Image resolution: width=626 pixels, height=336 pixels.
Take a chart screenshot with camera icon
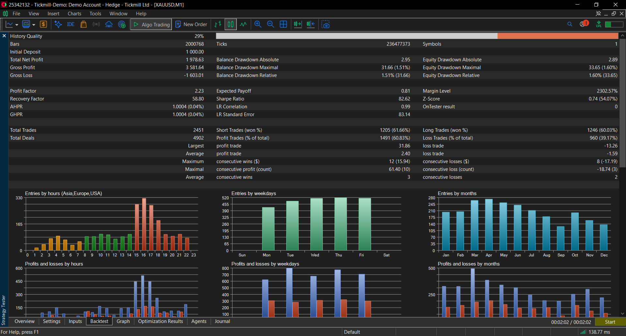(x=325, y=24)
